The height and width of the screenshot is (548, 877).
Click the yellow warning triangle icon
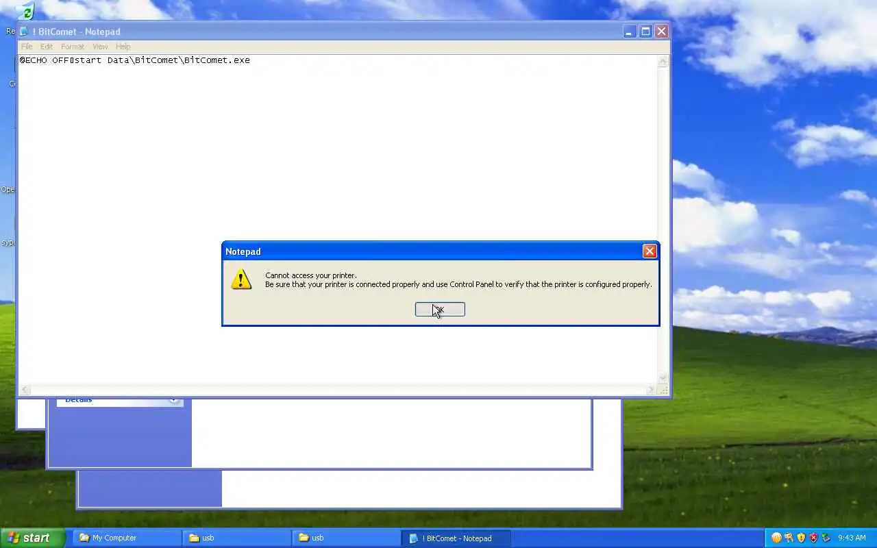(x=241, y=279)
